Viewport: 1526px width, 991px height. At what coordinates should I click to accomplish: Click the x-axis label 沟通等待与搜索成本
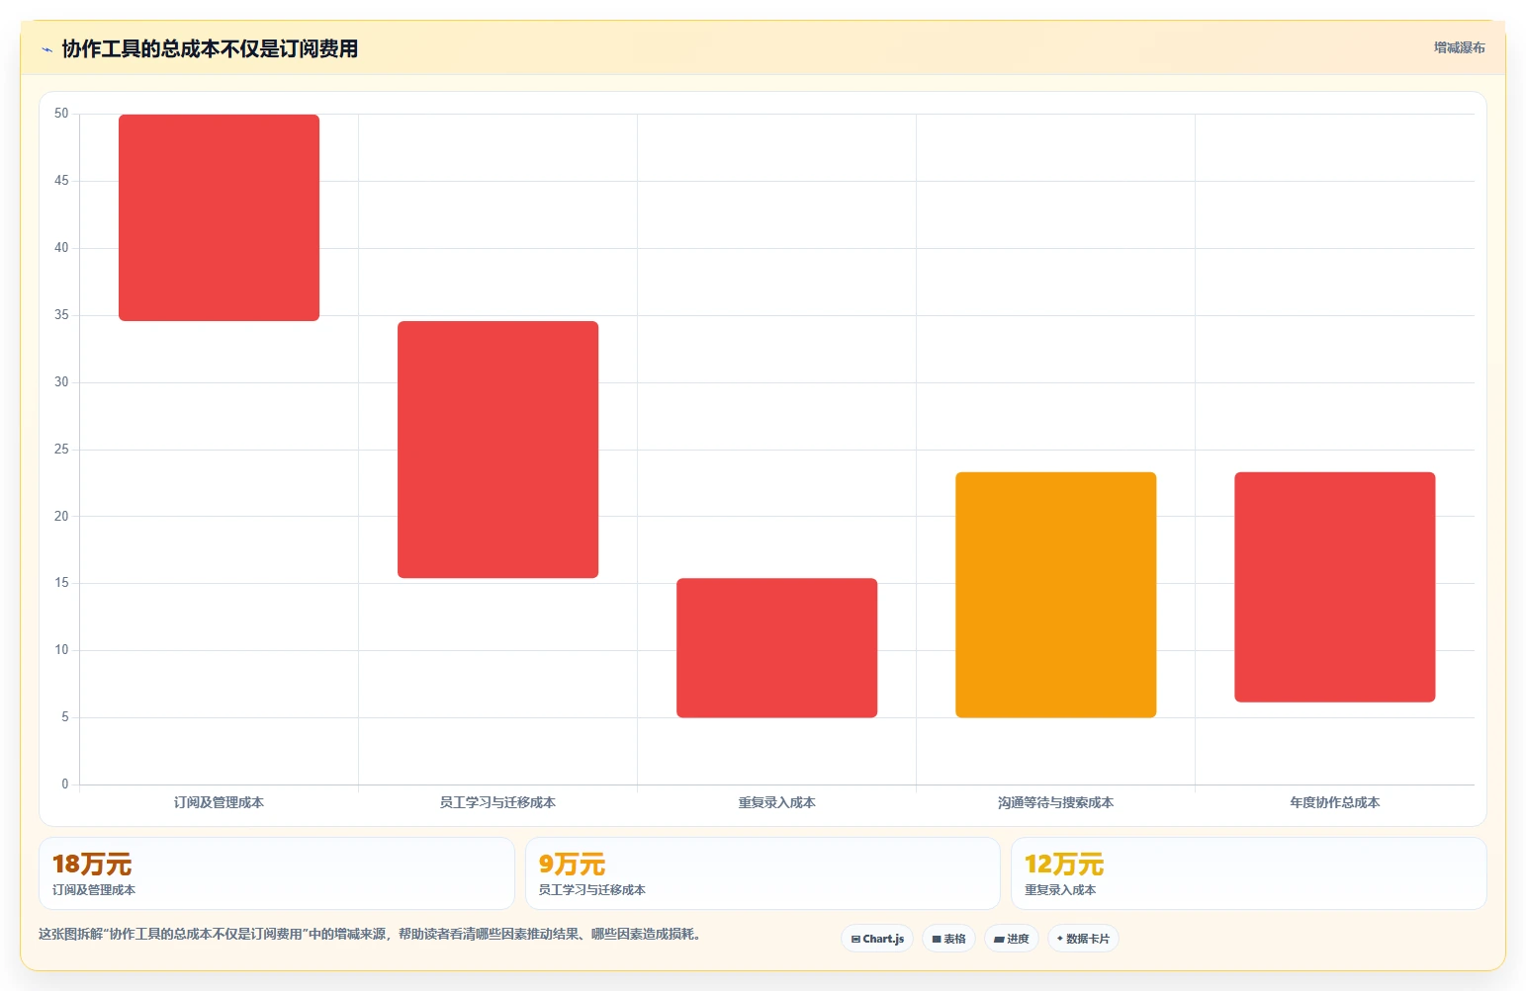pos(1055,802)
